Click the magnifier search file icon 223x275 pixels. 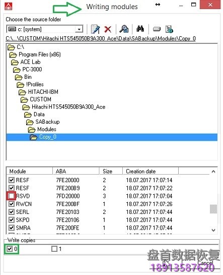pos(124,29)
